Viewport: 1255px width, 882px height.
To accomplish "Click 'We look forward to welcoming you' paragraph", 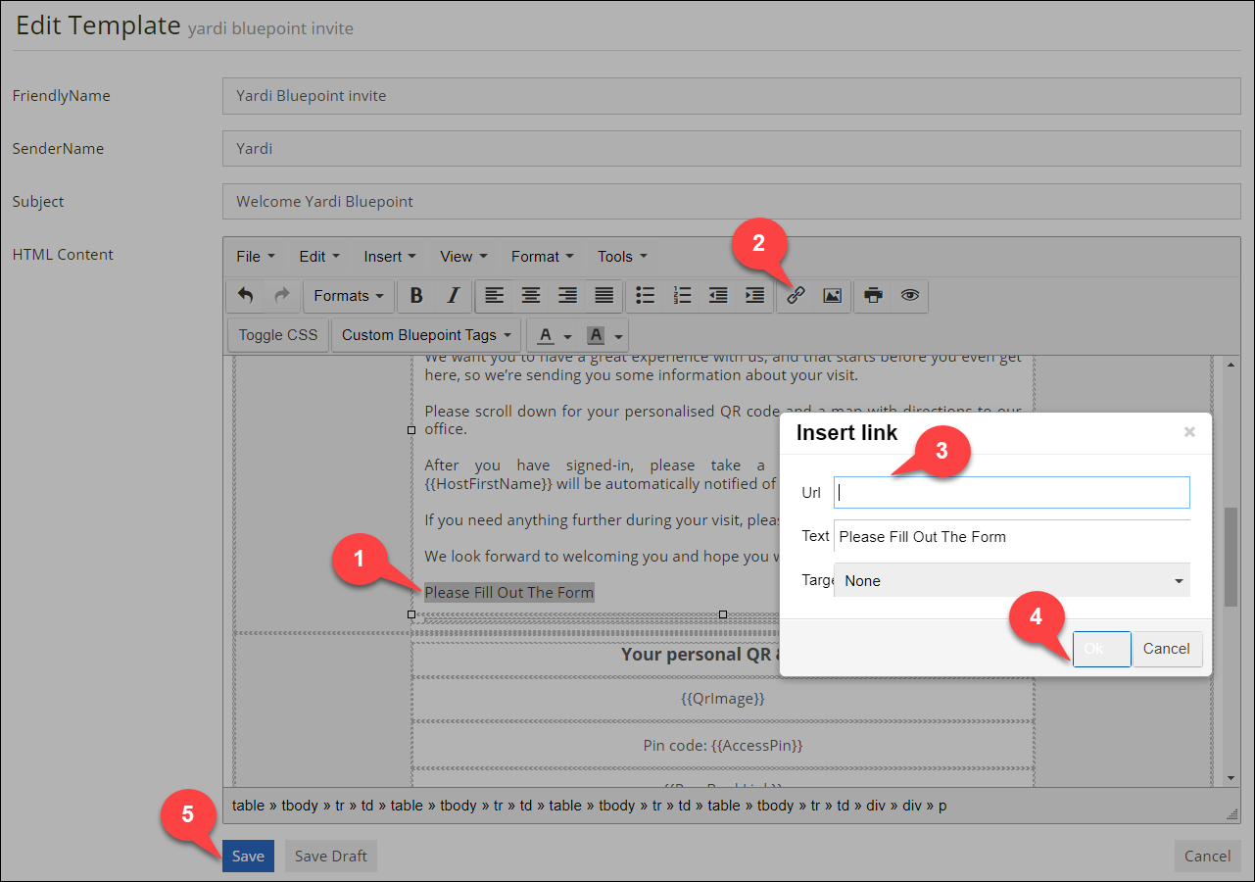I will click(603, 556).
